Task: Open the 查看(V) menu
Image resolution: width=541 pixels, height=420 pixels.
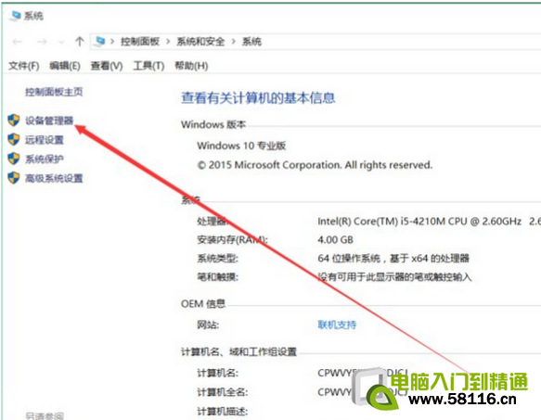Action: click(107, 66)
